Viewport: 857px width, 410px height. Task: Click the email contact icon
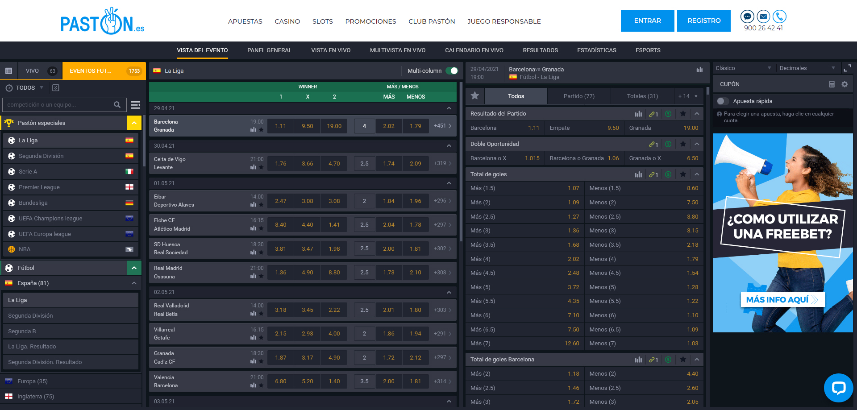764,17
